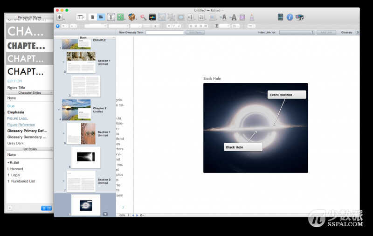The height and width of the screenshot is (236, 373).
Task: Open the font family dropdown
Action: coord(96,26)
